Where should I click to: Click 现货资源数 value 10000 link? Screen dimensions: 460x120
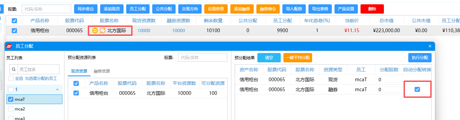(144, 31)
